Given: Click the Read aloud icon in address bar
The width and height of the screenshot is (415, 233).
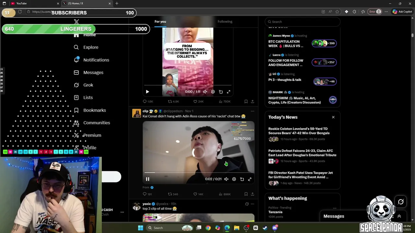Looking at the screenshot, I should point(330,12).
